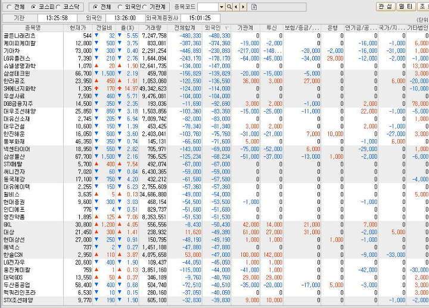Select the 동국제강 stock row
Viewport: 429px width, 308px height.
tap(216, 179)
